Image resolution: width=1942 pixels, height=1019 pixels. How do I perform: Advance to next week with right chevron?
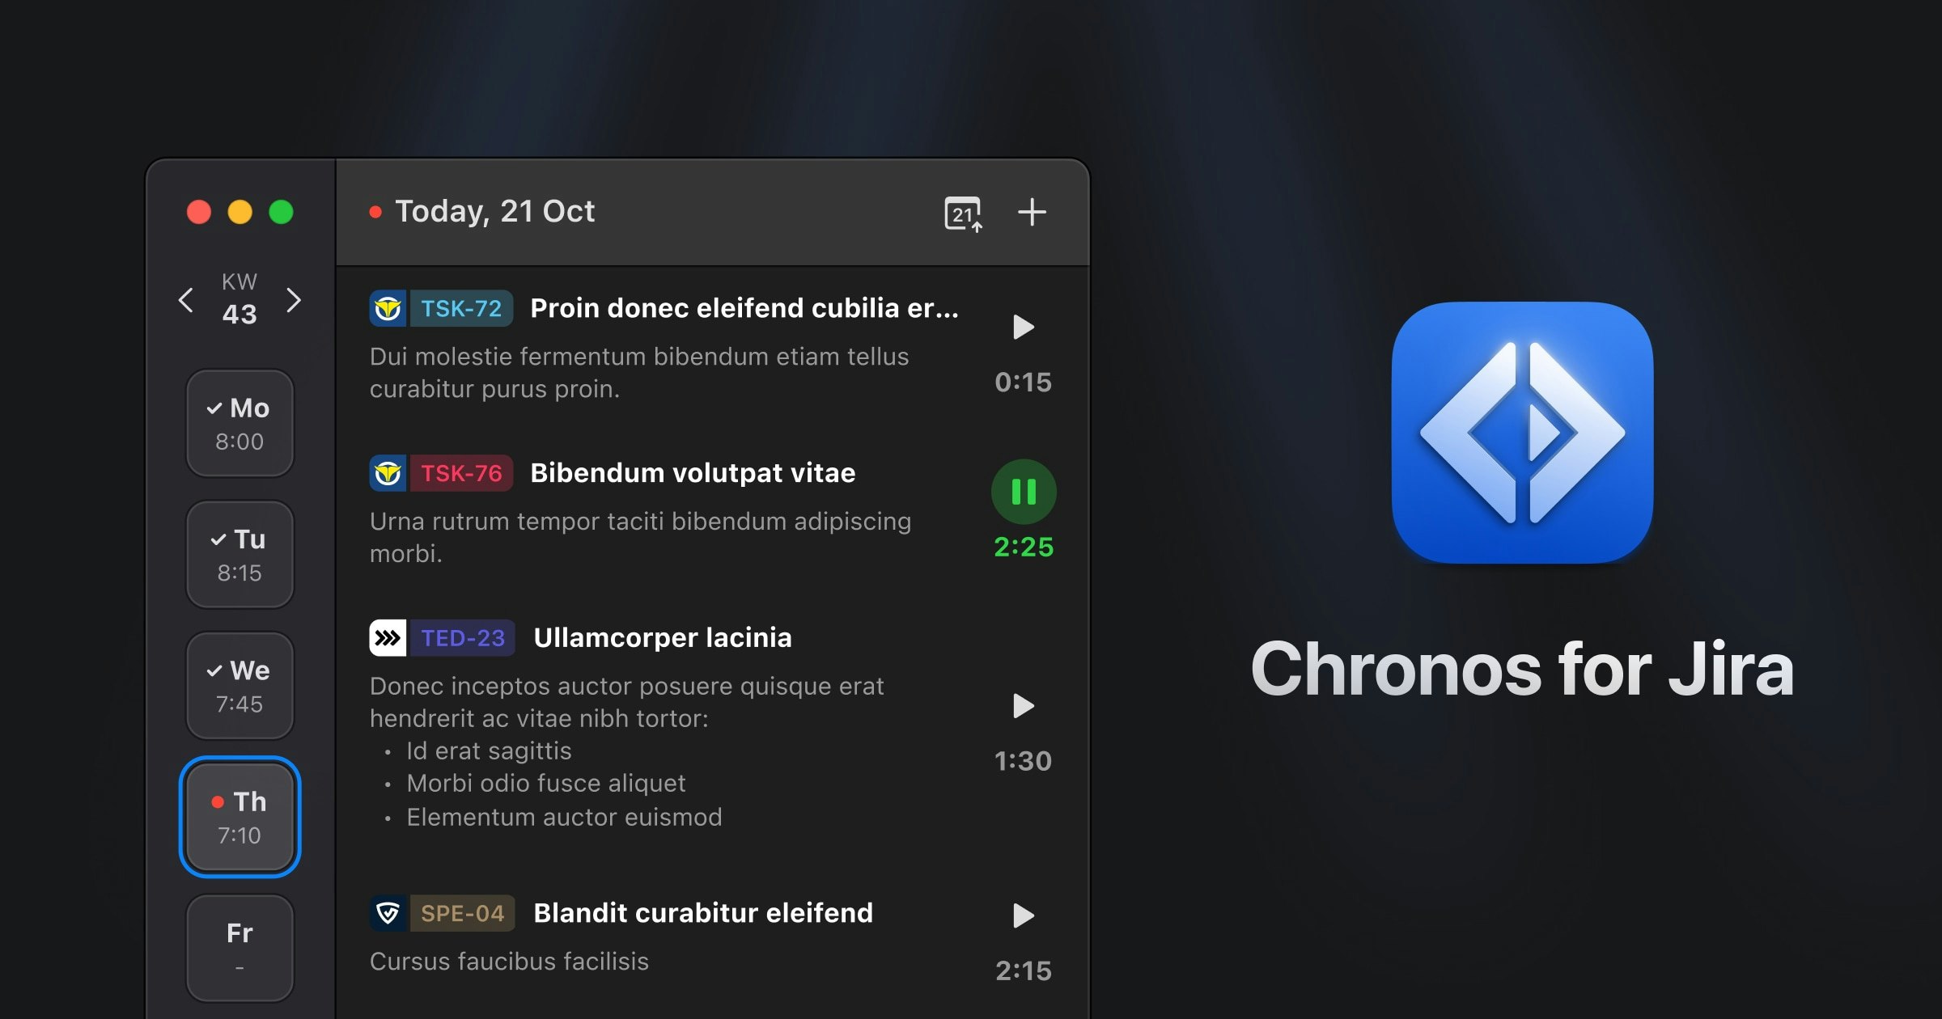(x=295, y=299)
